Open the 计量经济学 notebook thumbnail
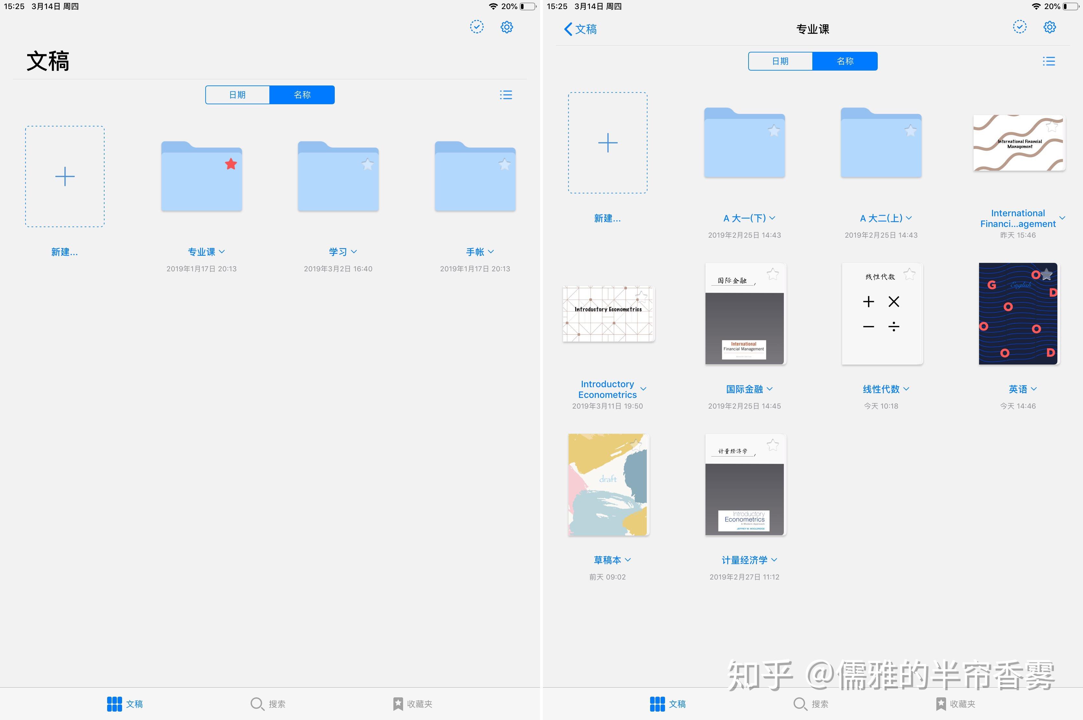This screenshot has height=720, width=1083. point(744,484)
